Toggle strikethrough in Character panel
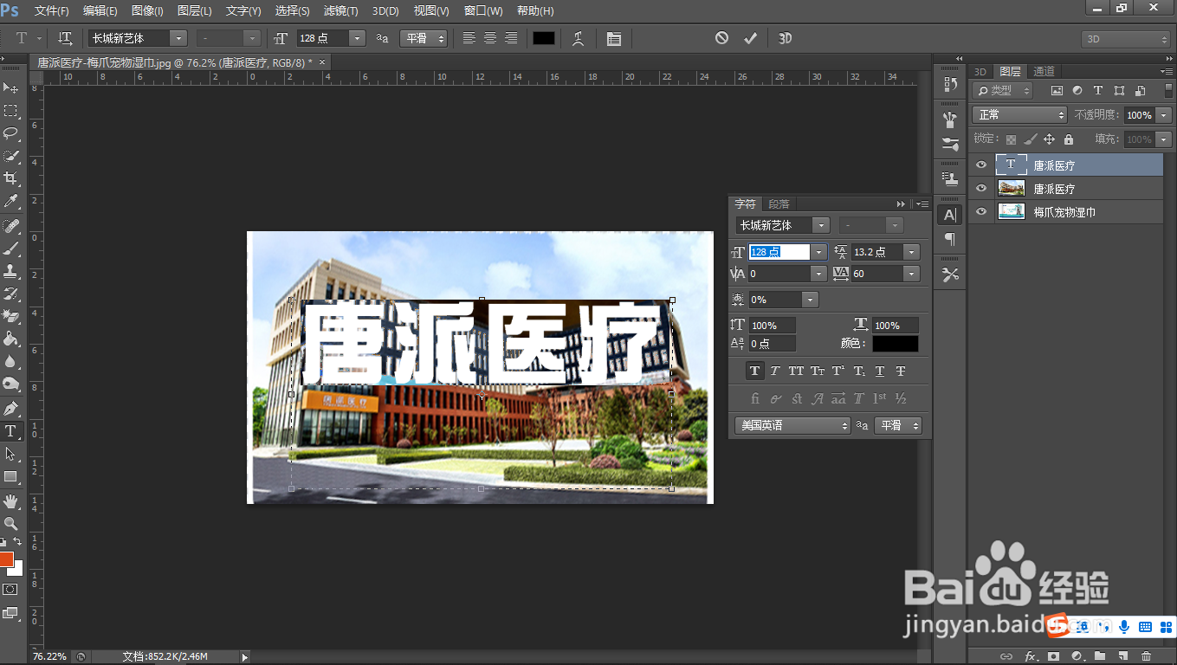 901,371
